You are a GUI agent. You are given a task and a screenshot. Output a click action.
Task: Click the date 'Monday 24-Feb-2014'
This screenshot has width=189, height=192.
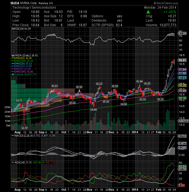pyautogui.click(x=160, y=8)
